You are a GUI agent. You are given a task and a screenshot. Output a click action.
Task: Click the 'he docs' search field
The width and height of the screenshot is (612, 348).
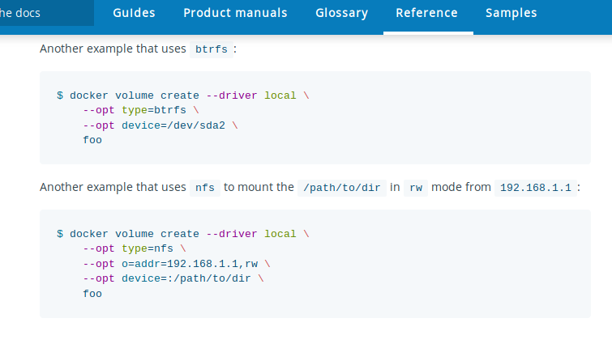(x=46, y=13)
